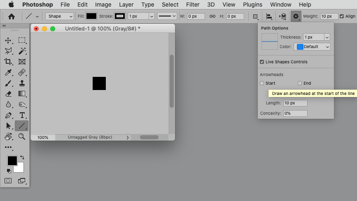Select the Type tool
Viewport: 357px width, 201px height.
click(x=22, y=115)
